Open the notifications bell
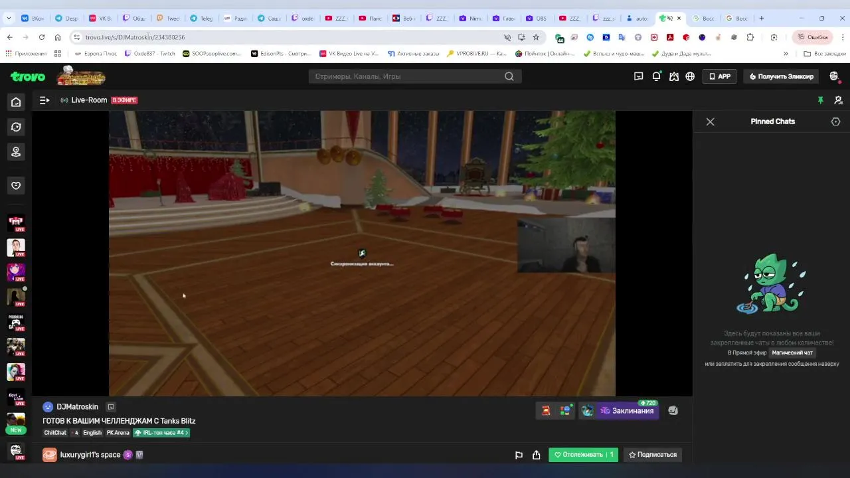This screenshot has width=850, height=478. coord(656,76)
